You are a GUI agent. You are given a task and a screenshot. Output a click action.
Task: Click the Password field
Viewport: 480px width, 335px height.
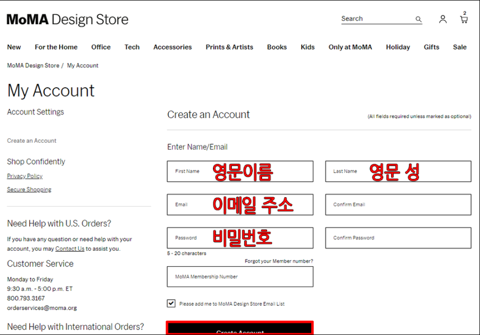[240, 238]
